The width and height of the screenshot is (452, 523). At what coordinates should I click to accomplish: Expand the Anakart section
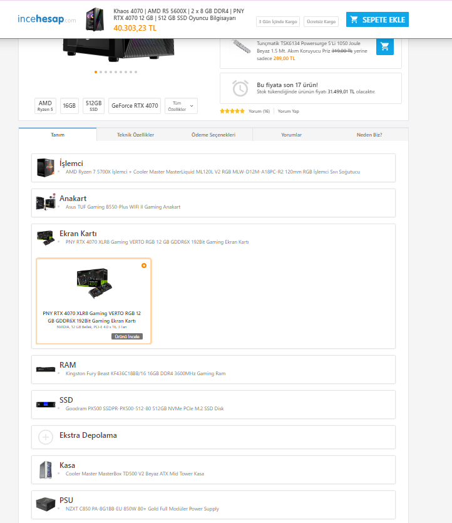point(213,203)
